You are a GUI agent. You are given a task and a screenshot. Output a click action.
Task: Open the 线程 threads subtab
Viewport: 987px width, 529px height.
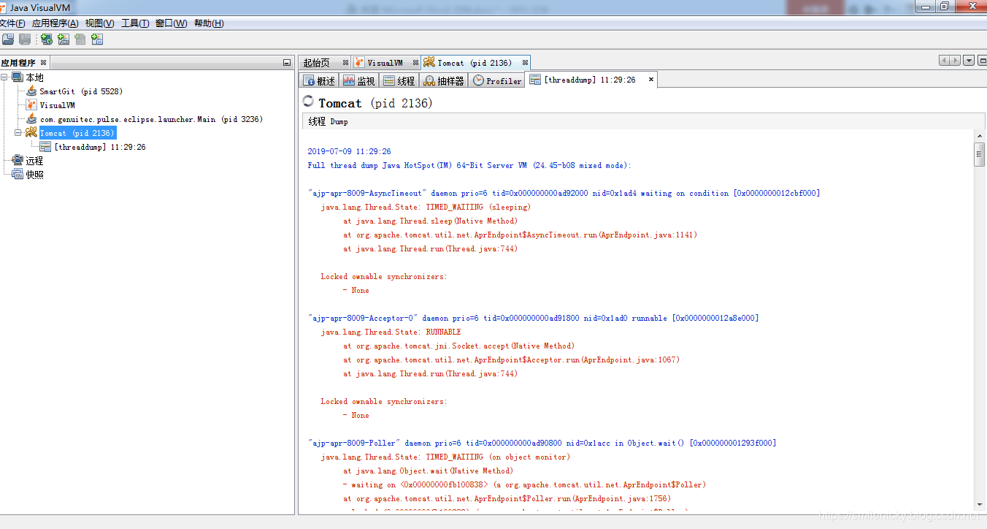tap(399, 80)
